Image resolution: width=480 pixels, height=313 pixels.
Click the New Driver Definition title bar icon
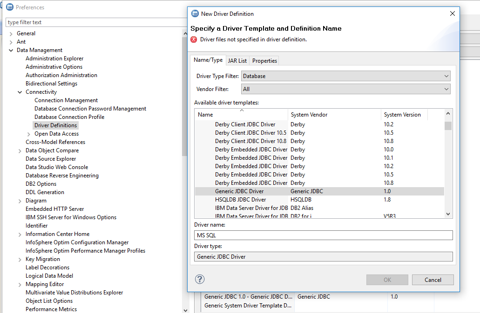(195, 13)
